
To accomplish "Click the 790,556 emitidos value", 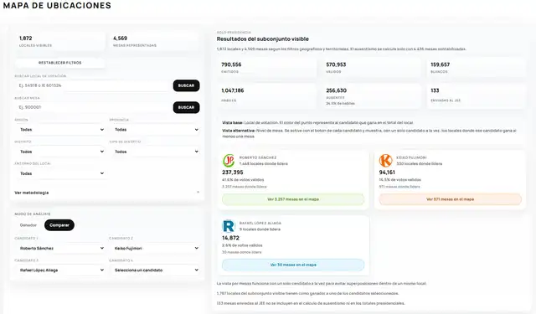I will (231, 64).
